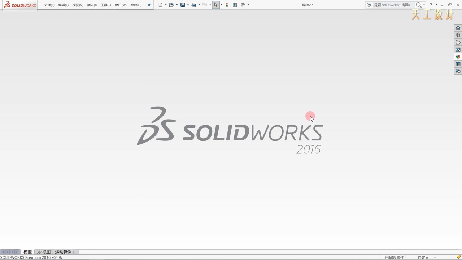Click the Open file folder icon
The image size is (462, 260).
pyautogui.click(x=171, y=5)
